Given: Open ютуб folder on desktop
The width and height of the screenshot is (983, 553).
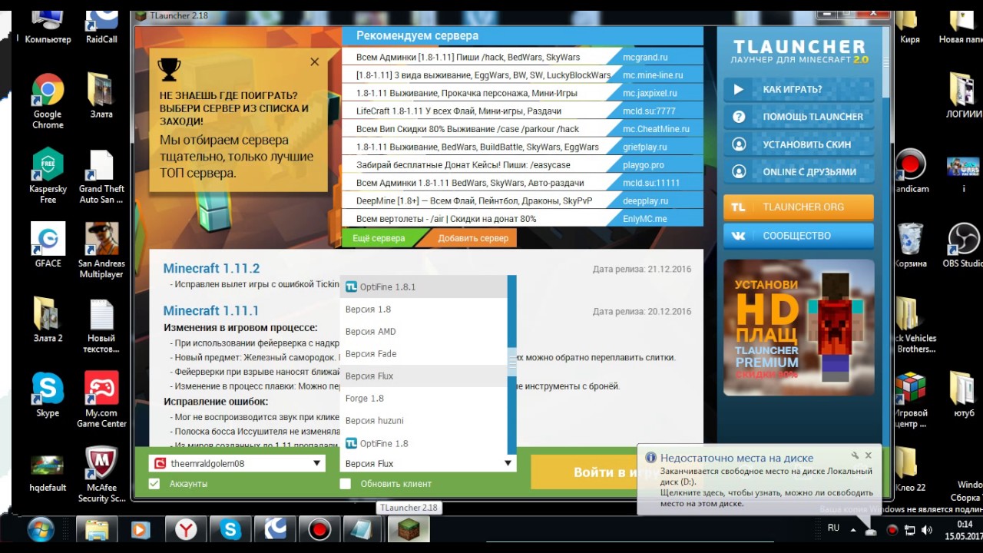Looking at the screenshot, I should click(x=963, y=395).
